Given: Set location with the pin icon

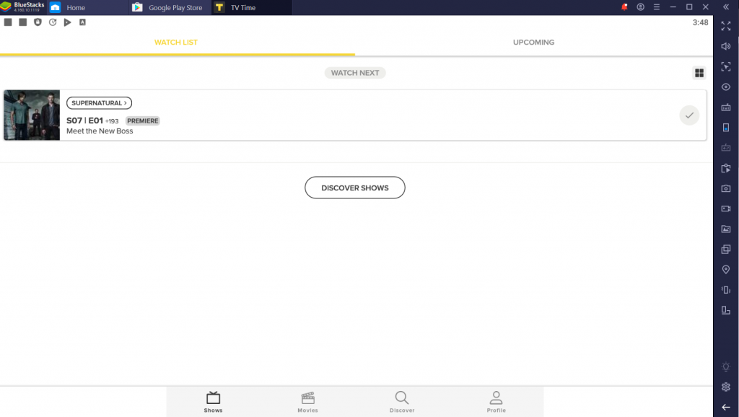Looking at the screenshot, I should coord(726,270).
